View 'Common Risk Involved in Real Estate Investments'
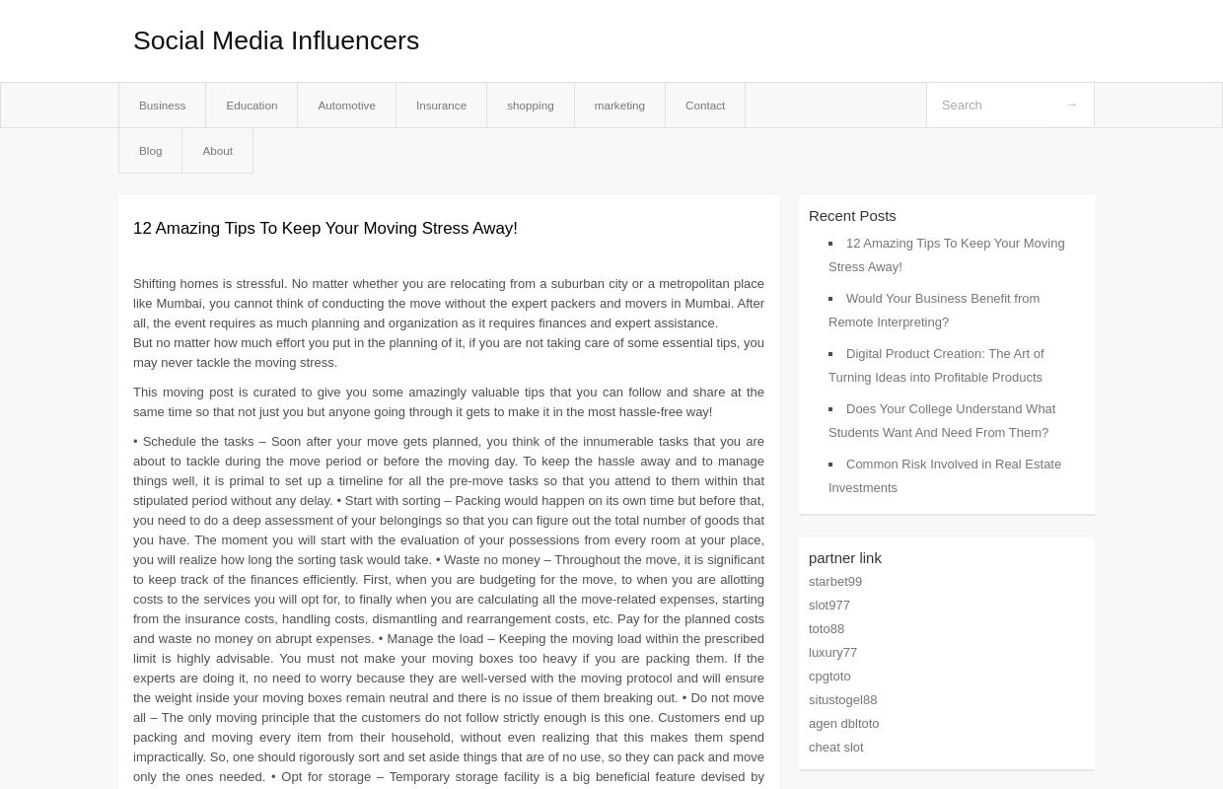This screenshot has height=789, width=1223. click(x=945, y=475)
